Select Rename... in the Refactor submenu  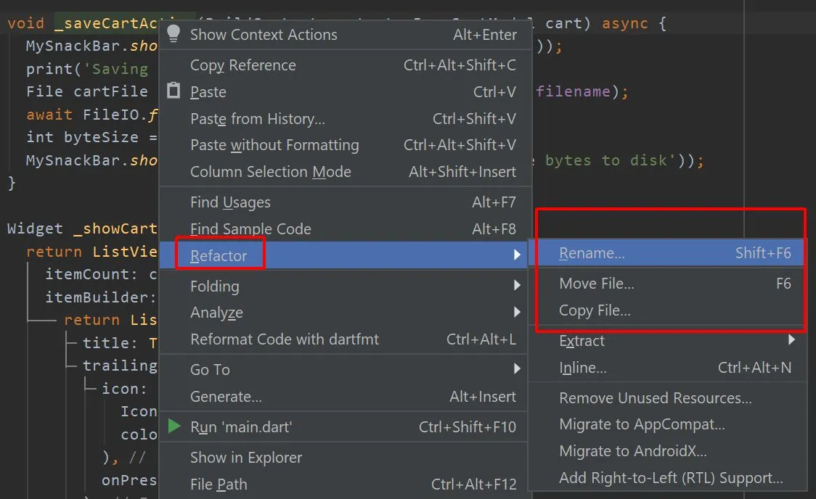coord(592,253)
